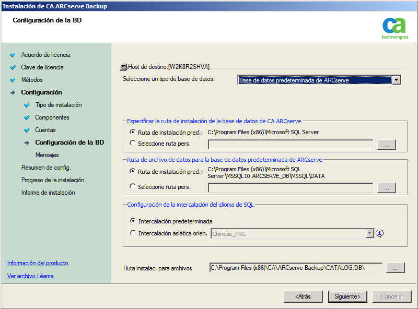The height and width of the screenshot is (309, 418).
Task: Click arrow icon next to Configuración de la BD
Action: (x=27, y=143)
